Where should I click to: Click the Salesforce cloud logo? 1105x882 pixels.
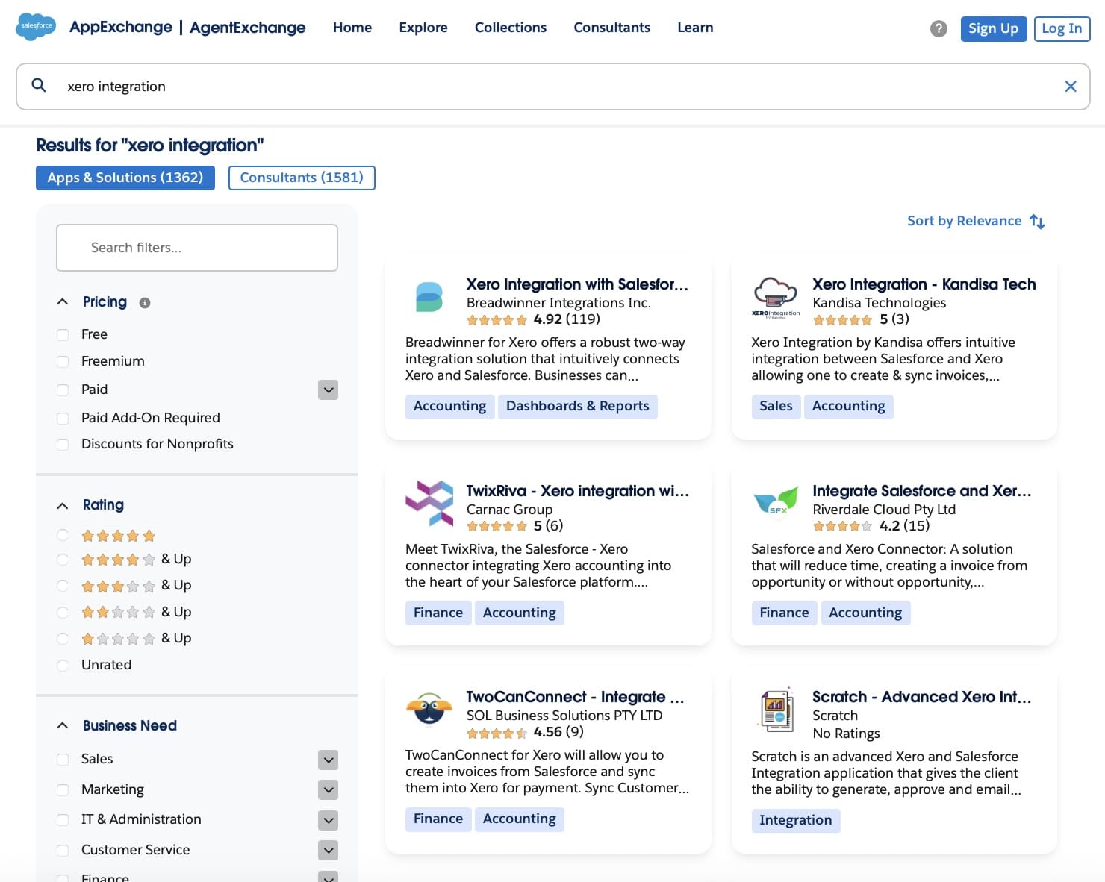pos(36,26)
